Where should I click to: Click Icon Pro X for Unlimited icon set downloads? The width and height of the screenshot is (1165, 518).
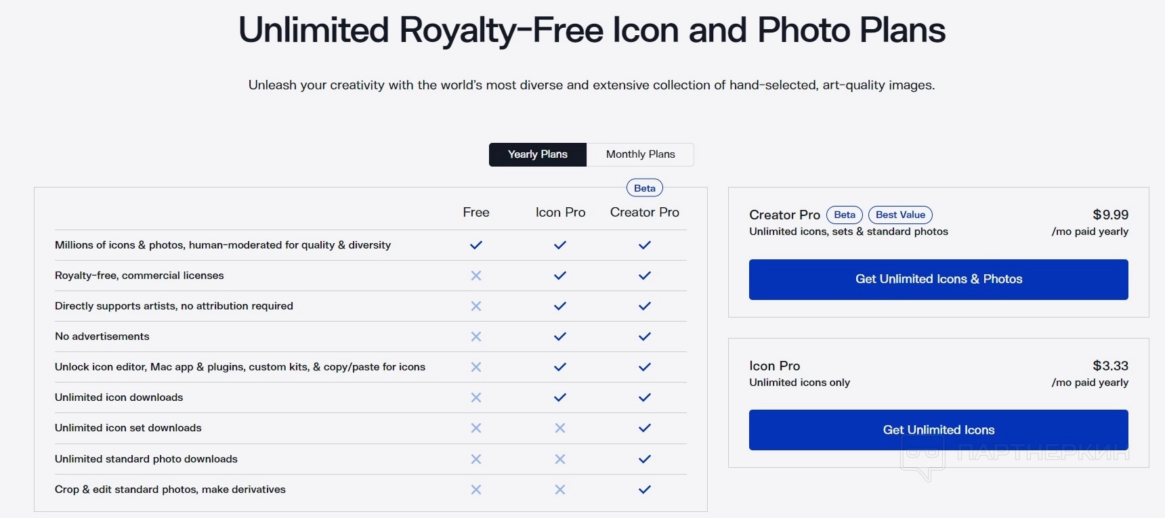[560, 428]
